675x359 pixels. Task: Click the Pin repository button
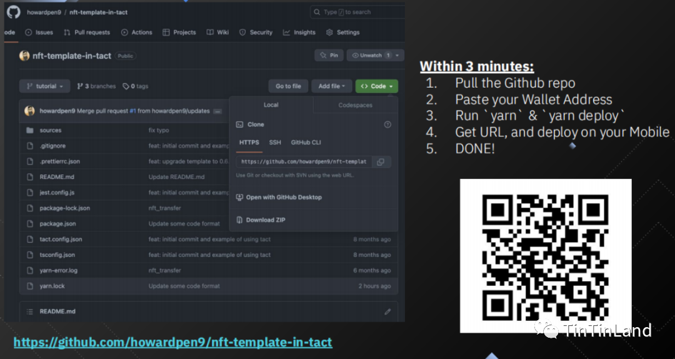(x=329, y=56)
